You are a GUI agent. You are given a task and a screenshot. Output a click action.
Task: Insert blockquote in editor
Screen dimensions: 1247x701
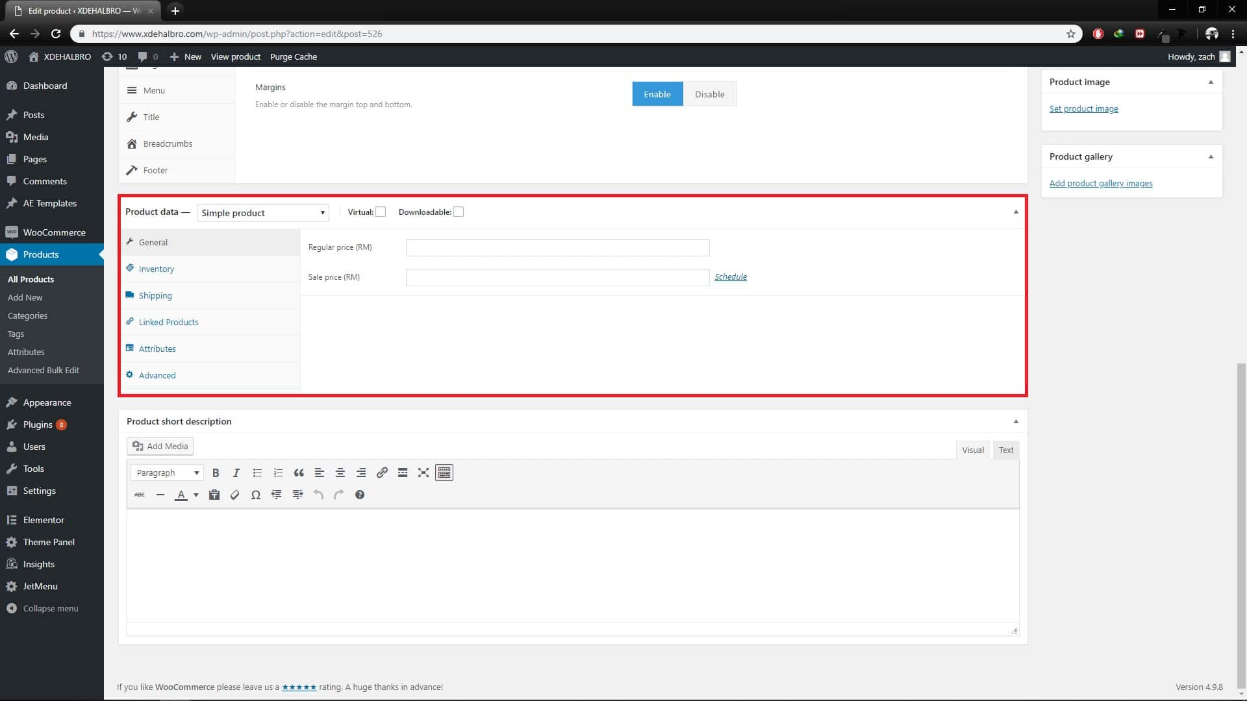[x=299, y=473]
